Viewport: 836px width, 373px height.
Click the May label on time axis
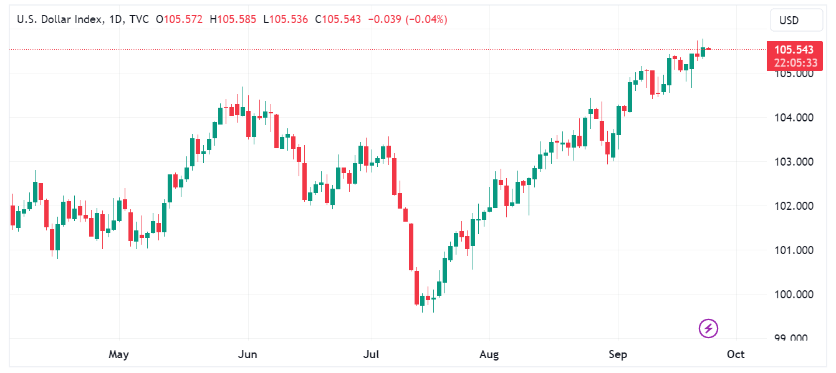coord(118,355)
